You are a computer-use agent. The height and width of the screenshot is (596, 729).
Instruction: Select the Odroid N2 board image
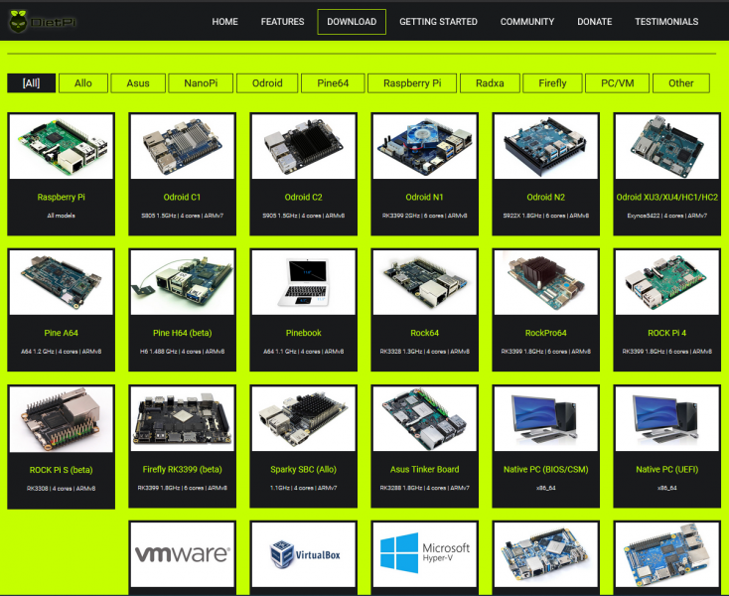(546, 146)
